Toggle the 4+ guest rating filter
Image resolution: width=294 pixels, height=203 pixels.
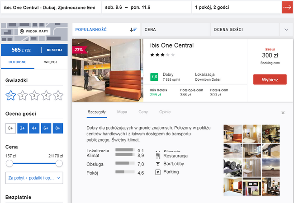pyautogui.click(x=34, y=128)
